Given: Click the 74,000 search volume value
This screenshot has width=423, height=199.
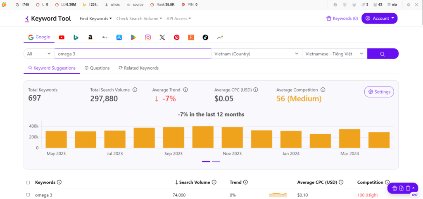Looking at the screenshot, I should [179, 195].
